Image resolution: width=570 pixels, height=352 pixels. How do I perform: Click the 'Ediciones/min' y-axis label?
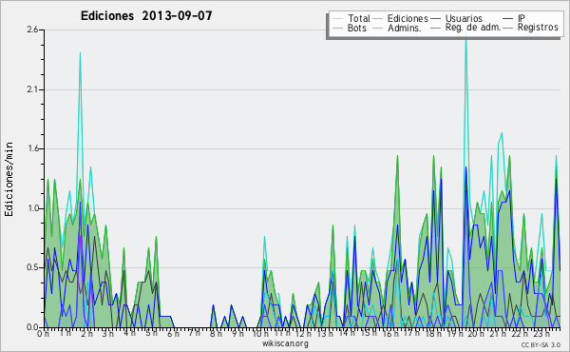coord(9,179)
